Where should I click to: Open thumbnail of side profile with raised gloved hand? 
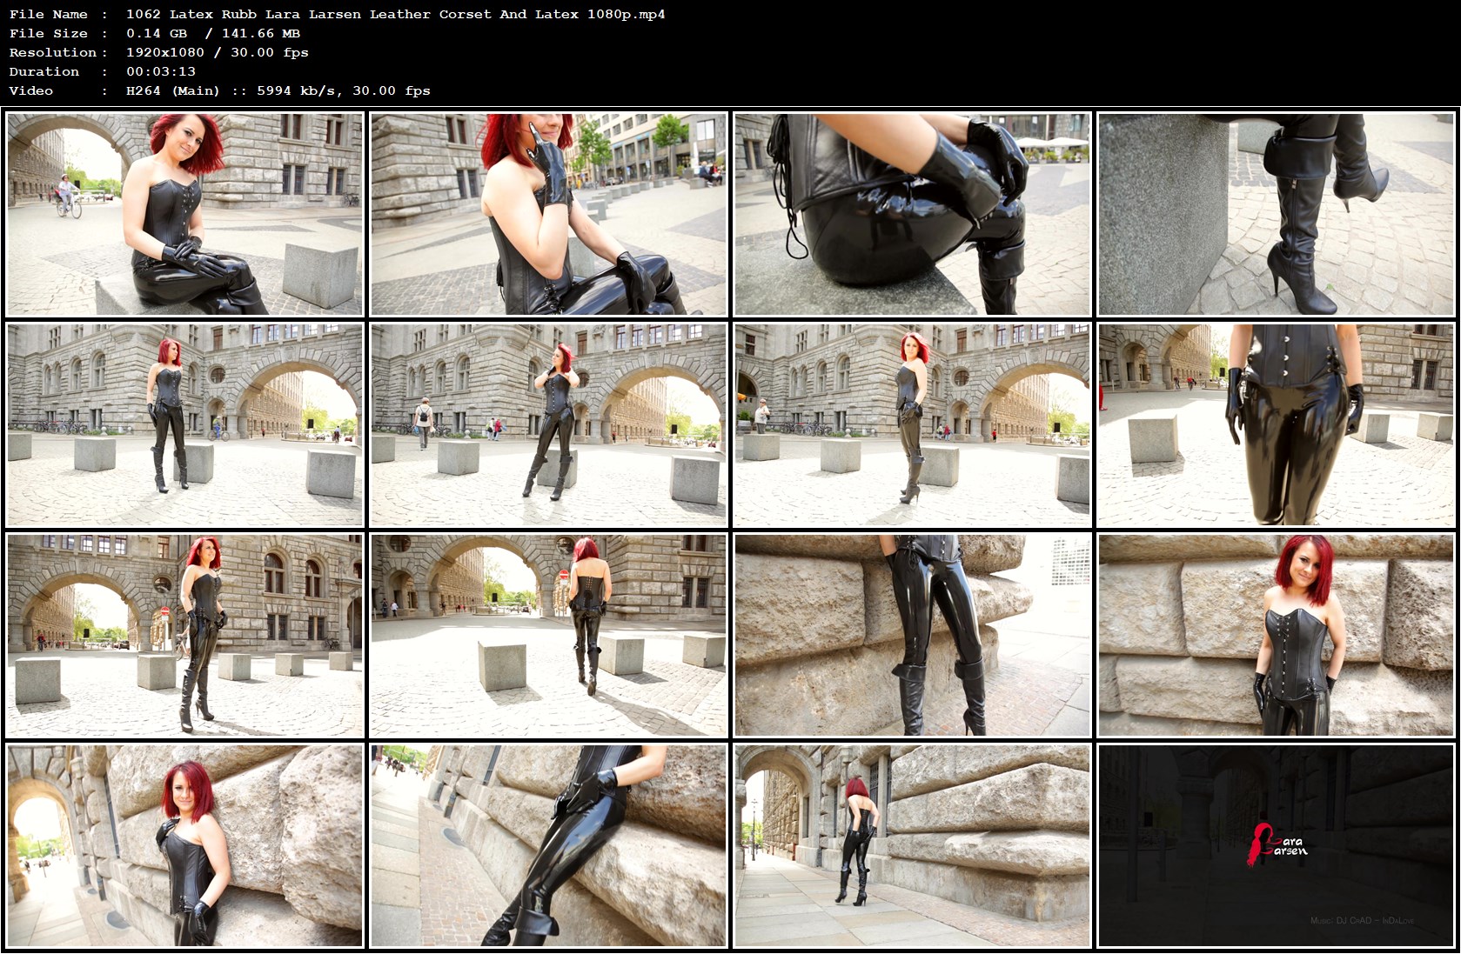pos(549,214)
